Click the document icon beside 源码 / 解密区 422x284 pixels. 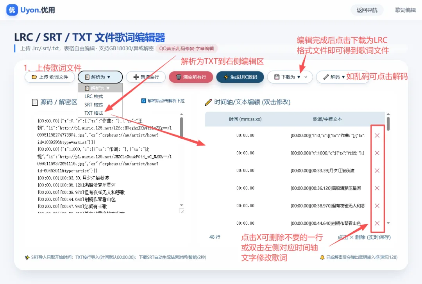click(x=35, y=102)
